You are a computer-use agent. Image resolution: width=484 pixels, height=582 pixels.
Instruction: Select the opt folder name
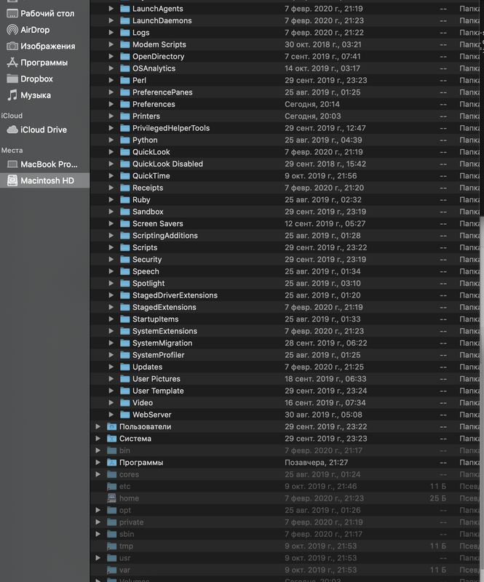click(x=125, y=510)
